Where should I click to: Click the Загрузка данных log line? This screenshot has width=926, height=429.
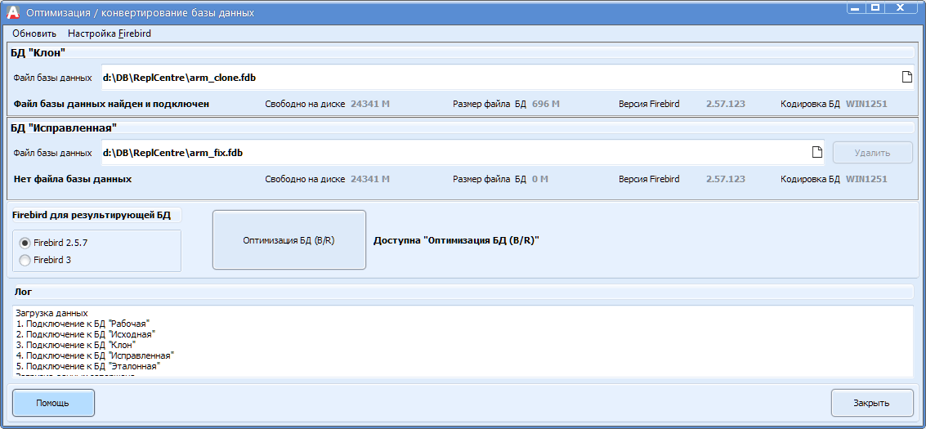coord(52,313)
